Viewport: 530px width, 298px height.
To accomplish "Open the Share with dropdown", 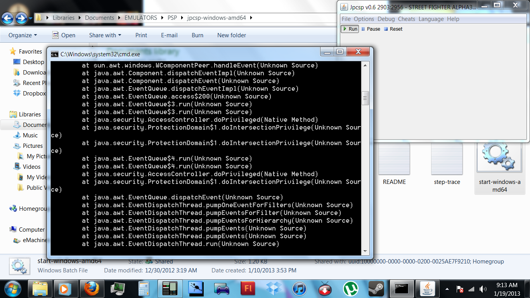I will tap(105, 35).
